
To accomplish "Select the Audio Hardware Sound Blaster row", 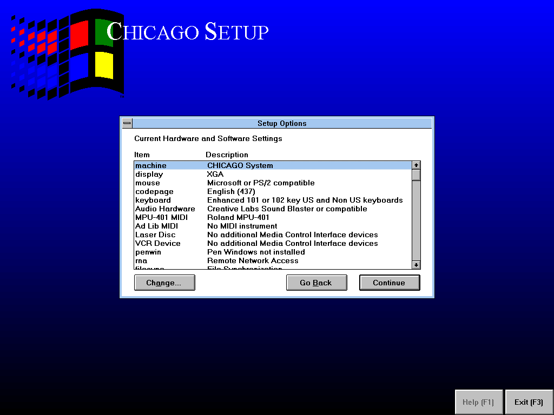I will point(273,209).
